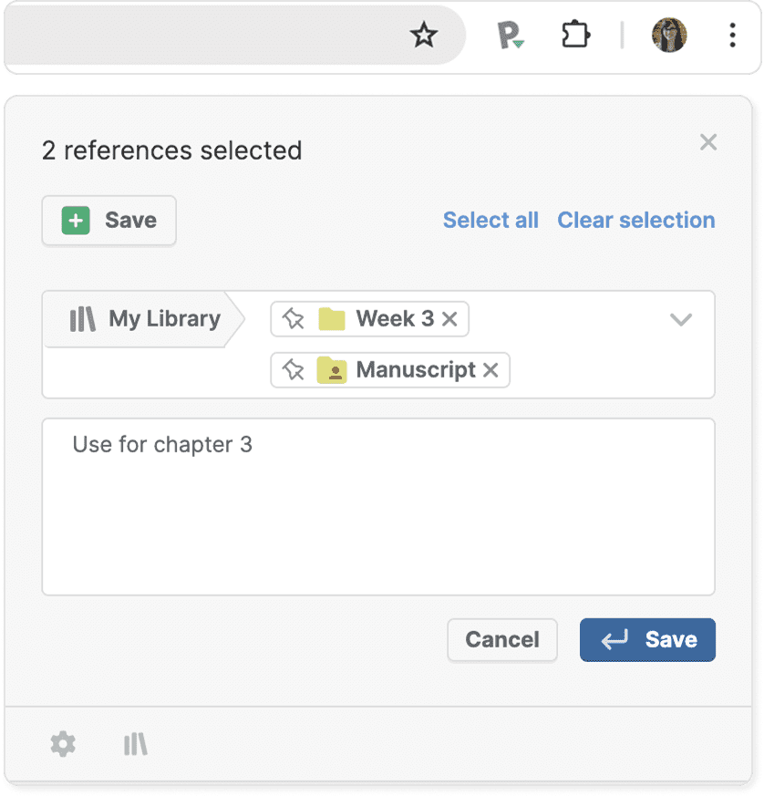Click the Clear selection link
The height and width of the screenshot is (797, 764).
[x=636, y=220]
